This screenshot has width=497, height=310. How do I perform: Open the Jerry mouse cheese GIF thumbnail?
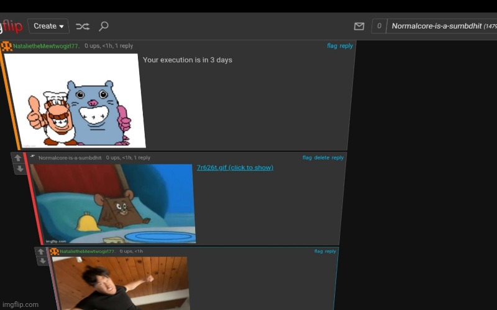114,203
